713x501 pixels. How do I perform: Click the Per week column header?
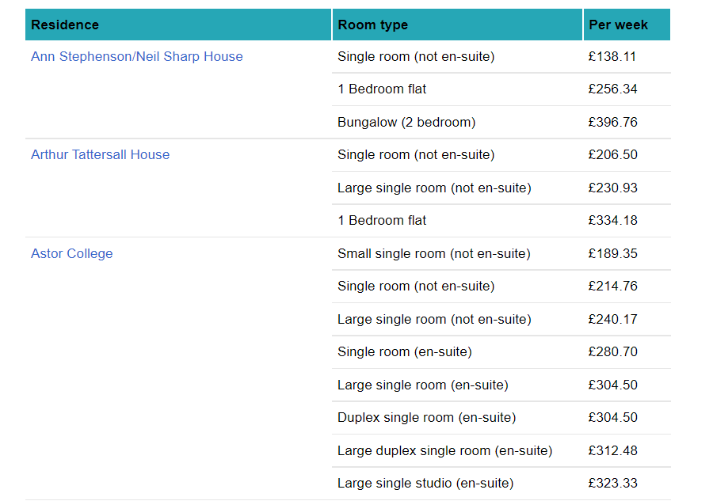pyautogui.click(x=618, y=25)
